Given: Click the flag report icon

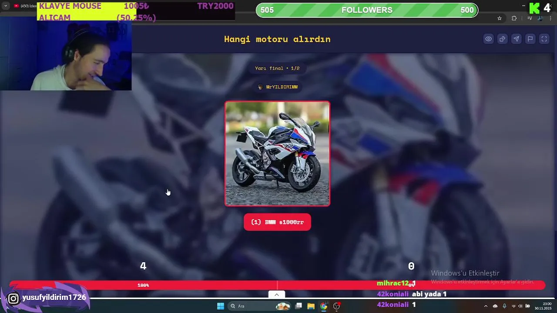Looking at the screenshot, I should pos(530,39).
